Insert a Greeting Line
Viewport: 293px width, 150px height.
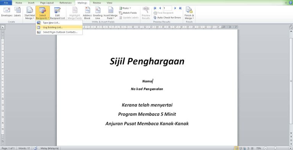pyautogui.click(x=98, y=13)
